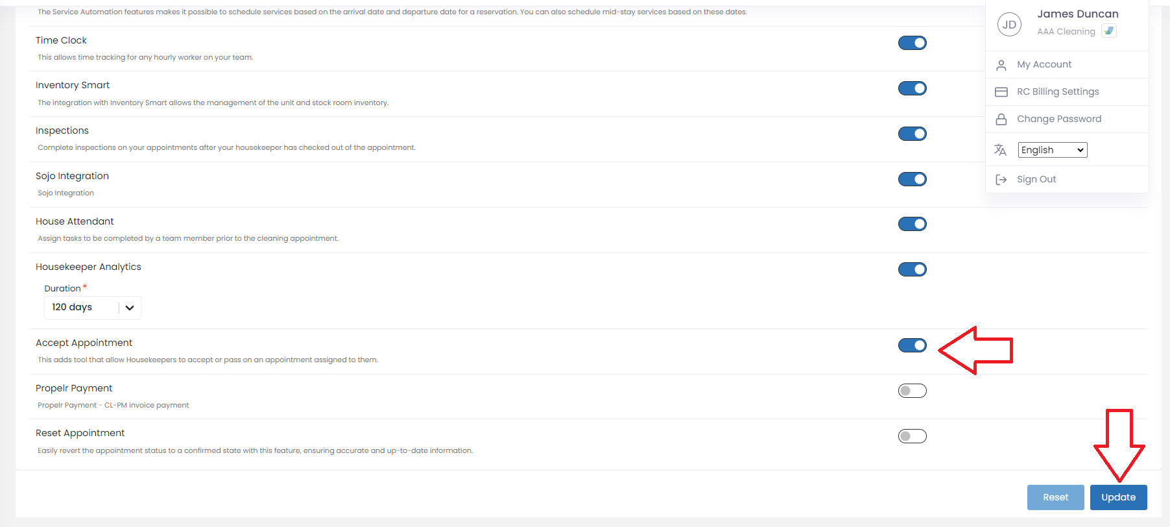Click the language translate icon
The height and width of the screenshot is (527, 1170).
[x=1000, y=150]
